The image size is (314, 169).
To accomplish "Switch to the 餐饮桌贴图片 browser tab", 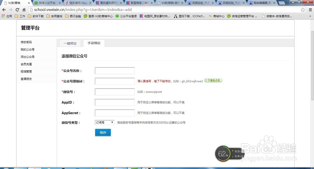I will coord(109,3).
